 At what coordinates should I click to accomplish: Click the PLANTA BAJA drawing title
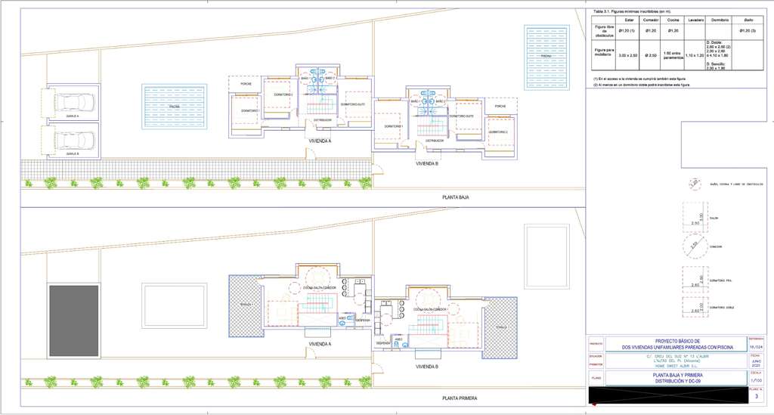click(x=456, y=197)
